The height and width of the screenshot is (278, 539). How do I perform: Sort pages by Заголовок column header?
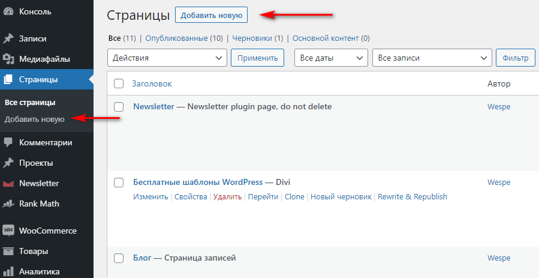(152, 83)
